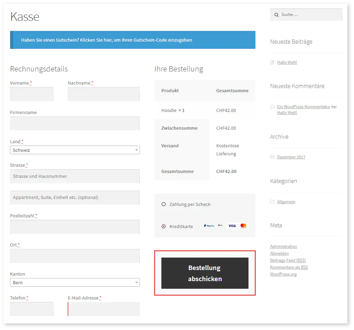Click into the Postleitzahl field
Screen dimensions: 354x330
(x=75, y=227)
